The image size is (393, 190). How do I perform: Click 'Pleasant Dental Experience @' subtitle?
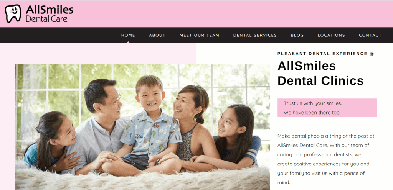click(x=325, y=54)
